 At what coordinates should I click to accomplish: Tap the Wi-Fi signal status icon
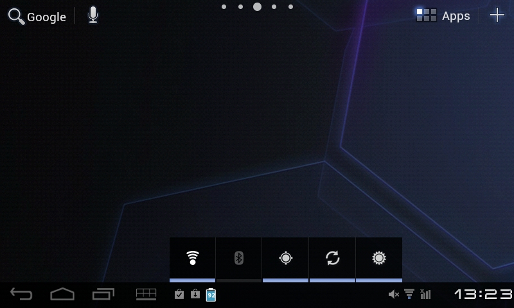click(409, 294)
